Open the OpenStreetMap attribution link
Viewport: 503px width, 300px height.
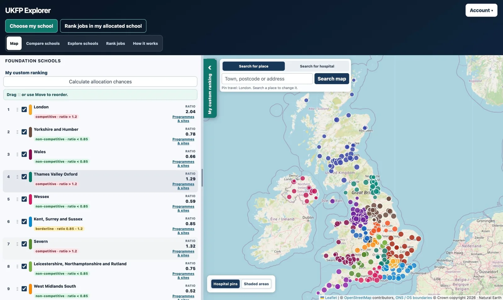357,297
